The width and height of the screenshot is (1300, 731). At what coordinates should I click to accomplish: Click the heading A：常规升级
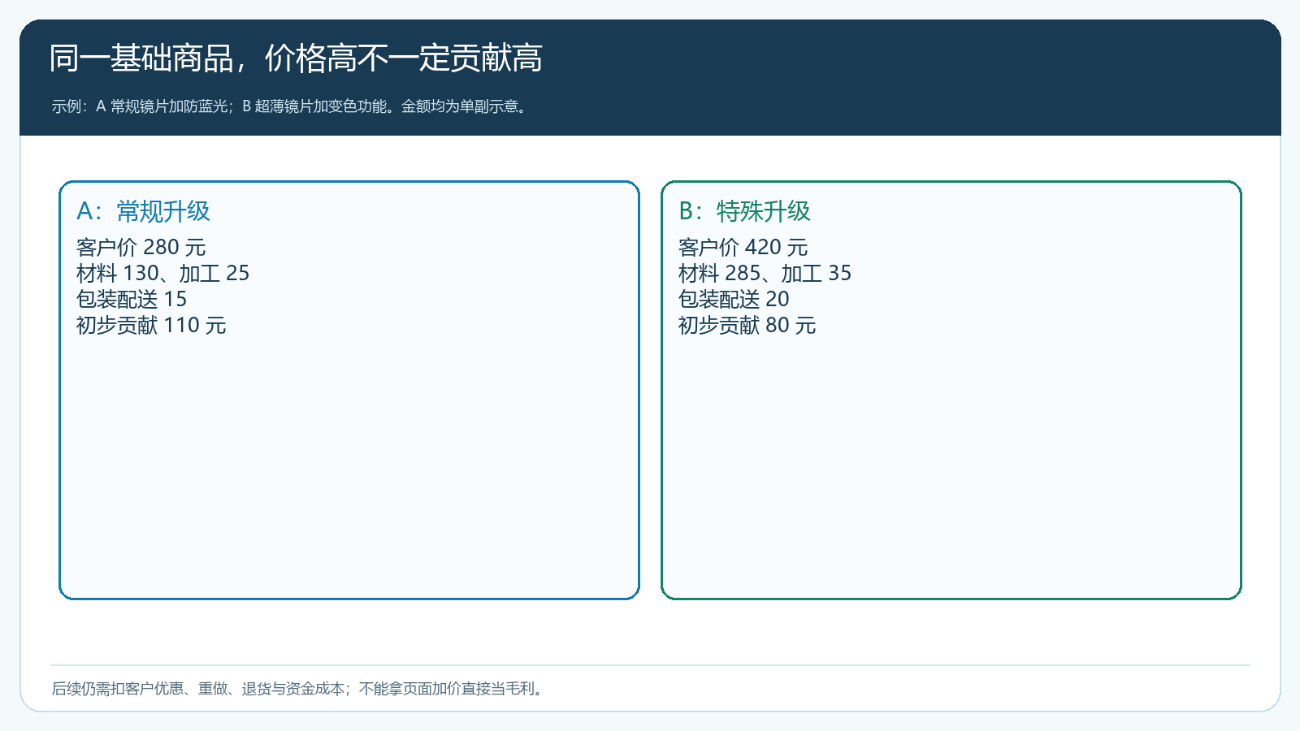point(143,211)
